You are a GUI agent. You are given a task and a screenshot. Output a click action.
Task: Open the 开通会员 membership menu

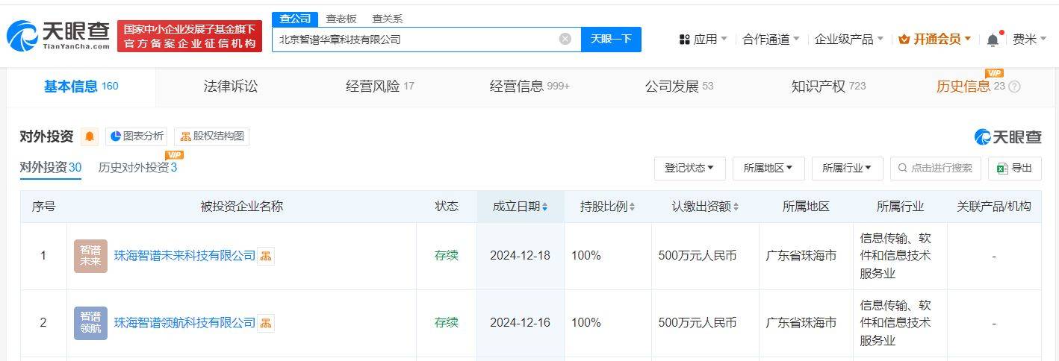coord(935,40)
